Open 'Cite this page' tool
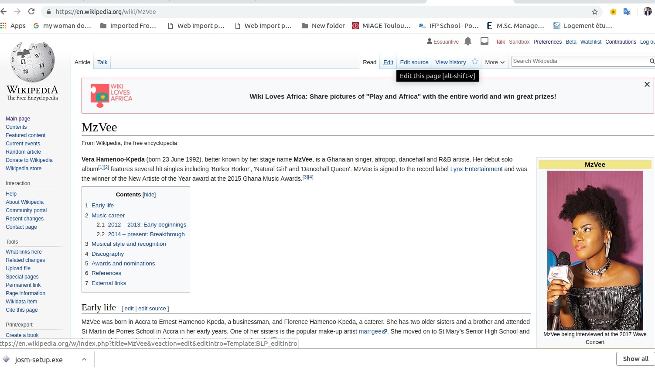Viewport: 655px width, 368px height. (22, 310)
